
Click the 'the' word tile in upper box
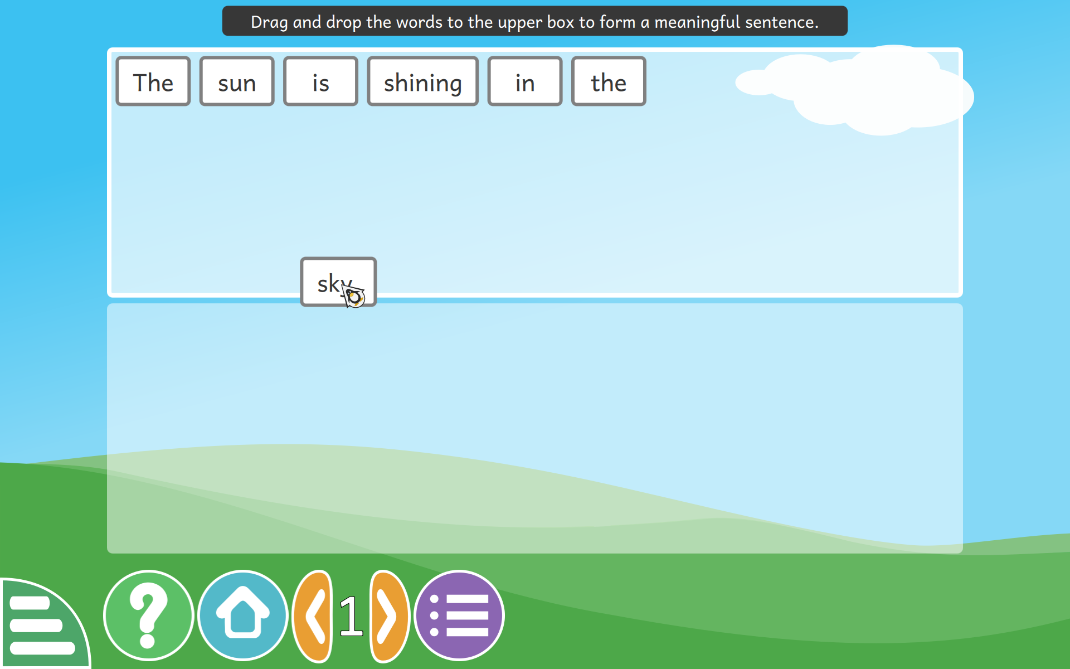608,80
